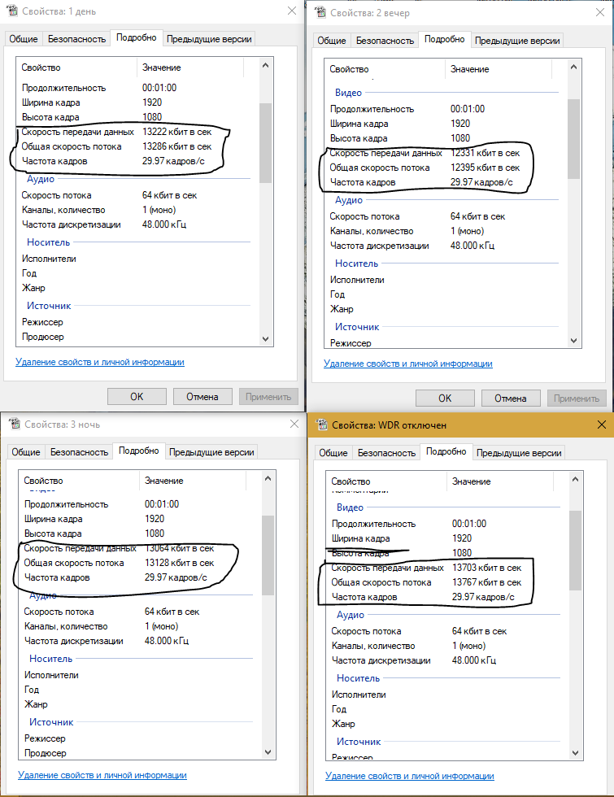614x797 pixels.
Task: Click Применить in the '1 день' window
Action: (x=268, y=397)
